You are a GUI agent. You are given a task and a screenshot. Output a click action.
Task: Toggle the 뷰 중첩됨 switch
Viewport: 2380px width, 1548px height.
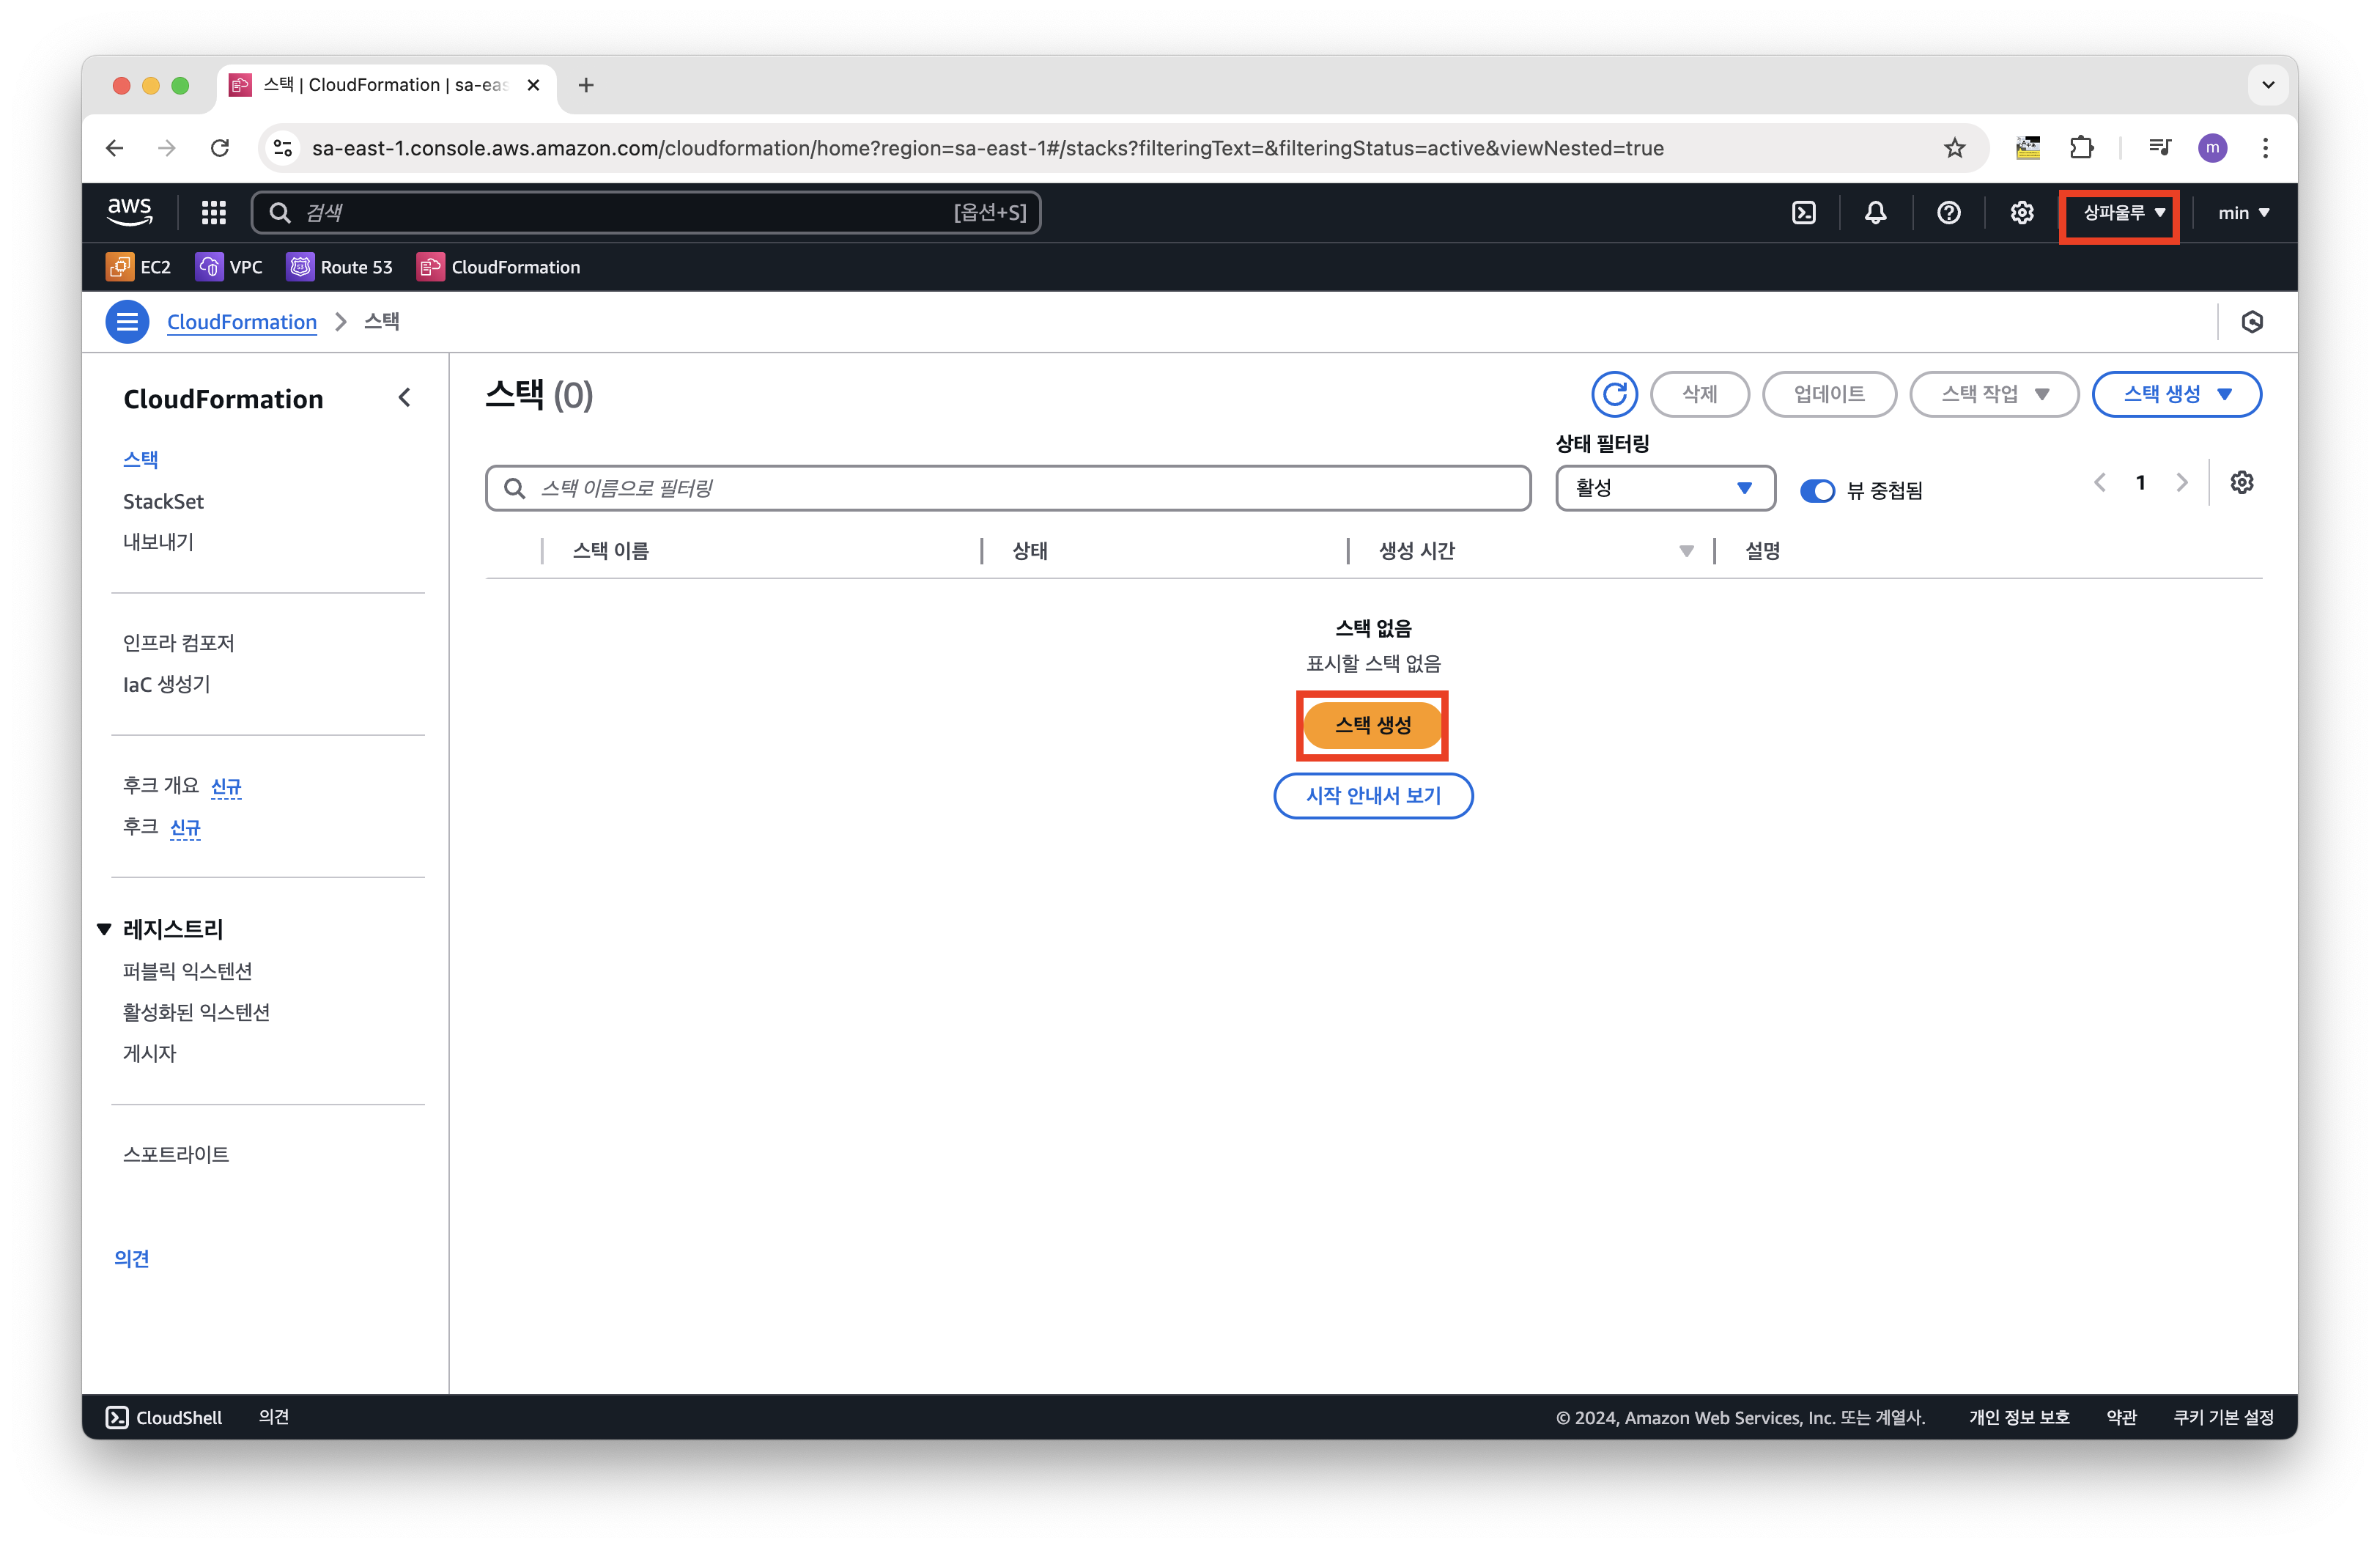pyautogui.click(x=1817, y=490)
